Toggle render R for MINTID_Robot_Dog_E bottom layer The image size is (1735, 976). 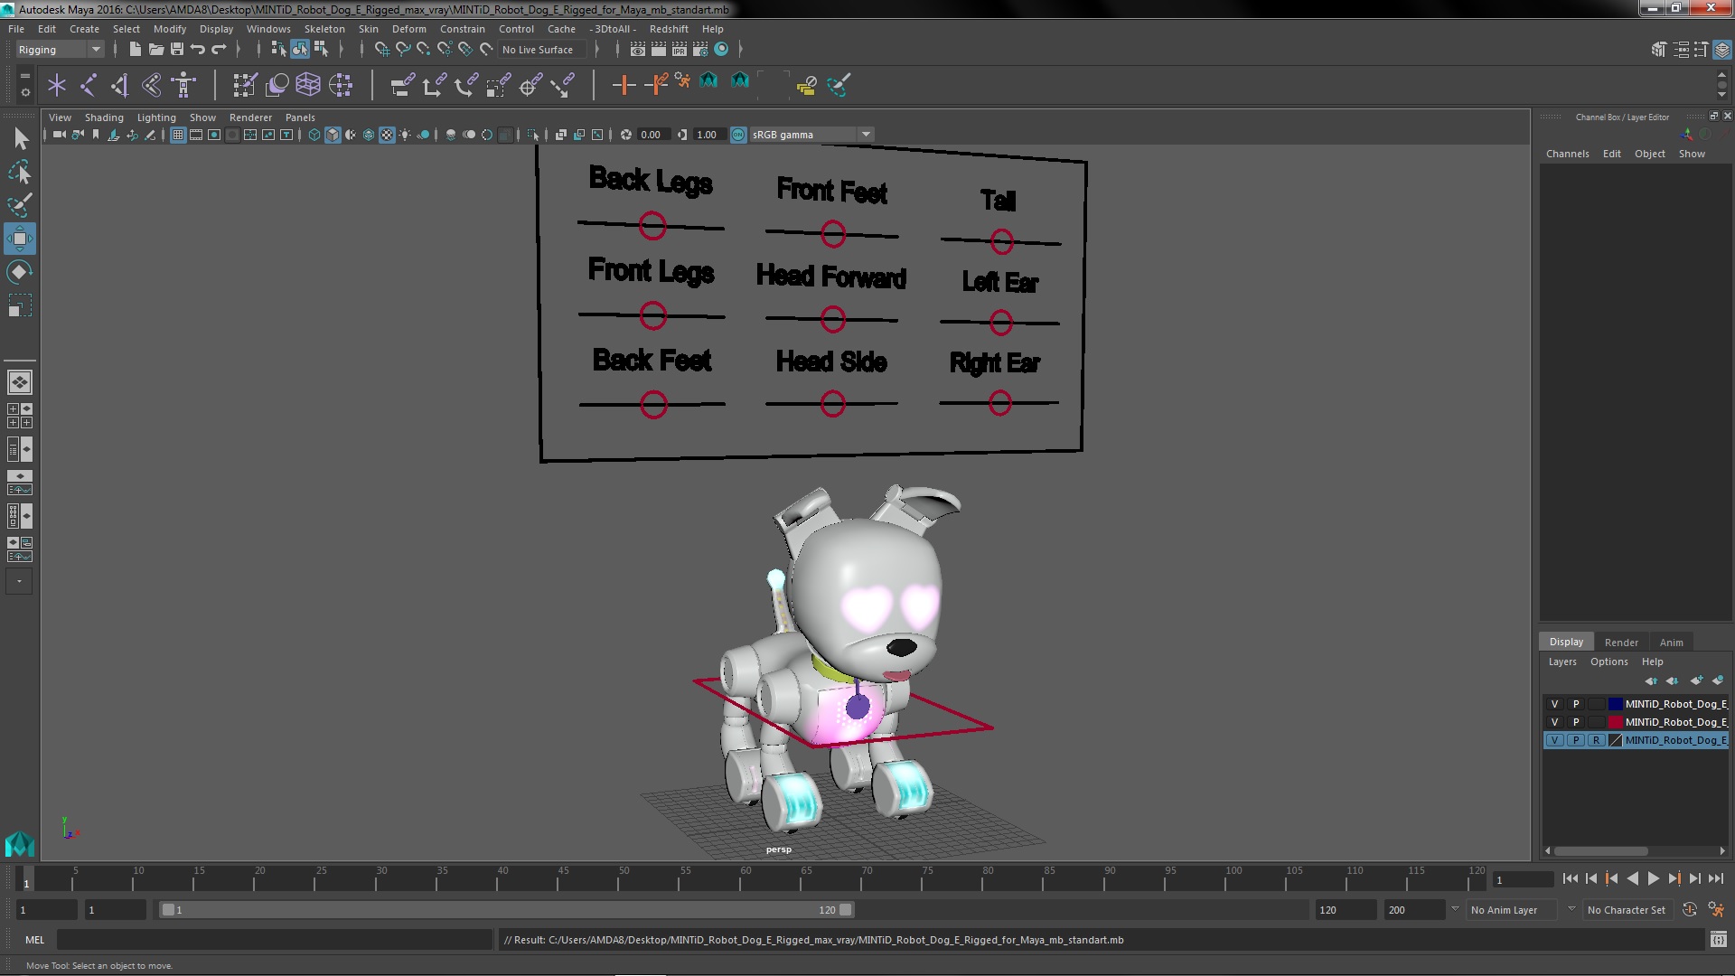click(1596, 740)
